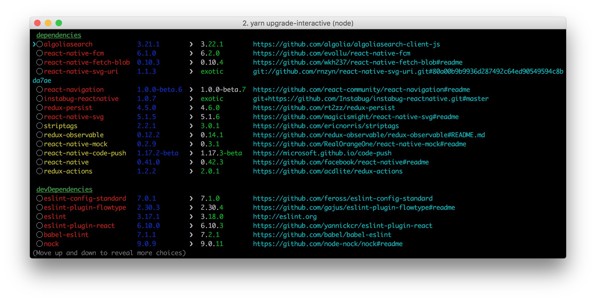This screenshot has height=301, width=596.
Task: Toggle react-native-fetch-blob selection circle
Action: (x=40, y=62)
